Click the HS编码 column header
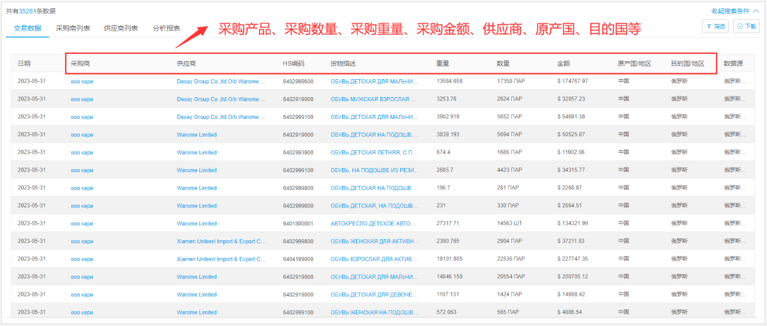Screen dimensions: 767x326 click(293, 63)
